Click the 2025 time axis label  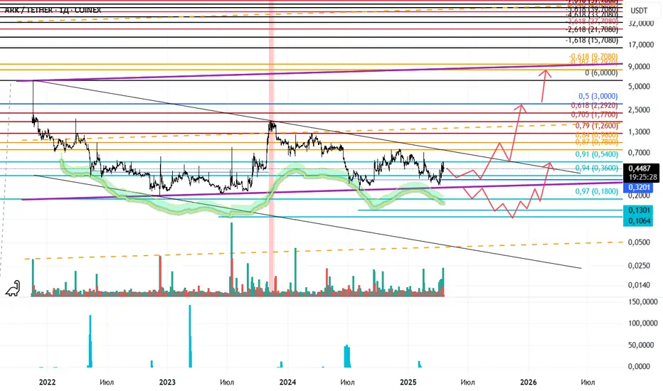tap(408, 382)
